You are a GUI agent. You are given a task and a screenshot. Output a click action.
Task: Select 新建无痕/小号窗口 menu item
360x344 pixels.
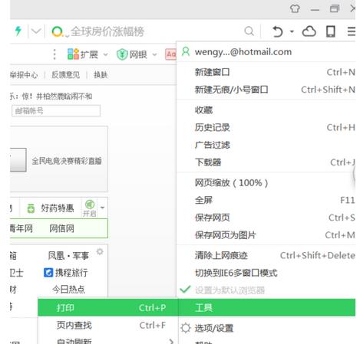click(x=266, y=90)
